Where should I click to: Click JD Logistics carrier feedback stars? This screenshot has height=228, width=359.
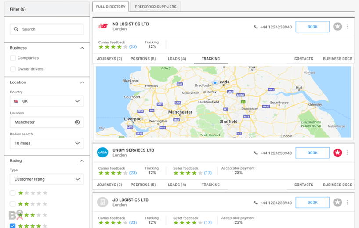click(113, 223)
